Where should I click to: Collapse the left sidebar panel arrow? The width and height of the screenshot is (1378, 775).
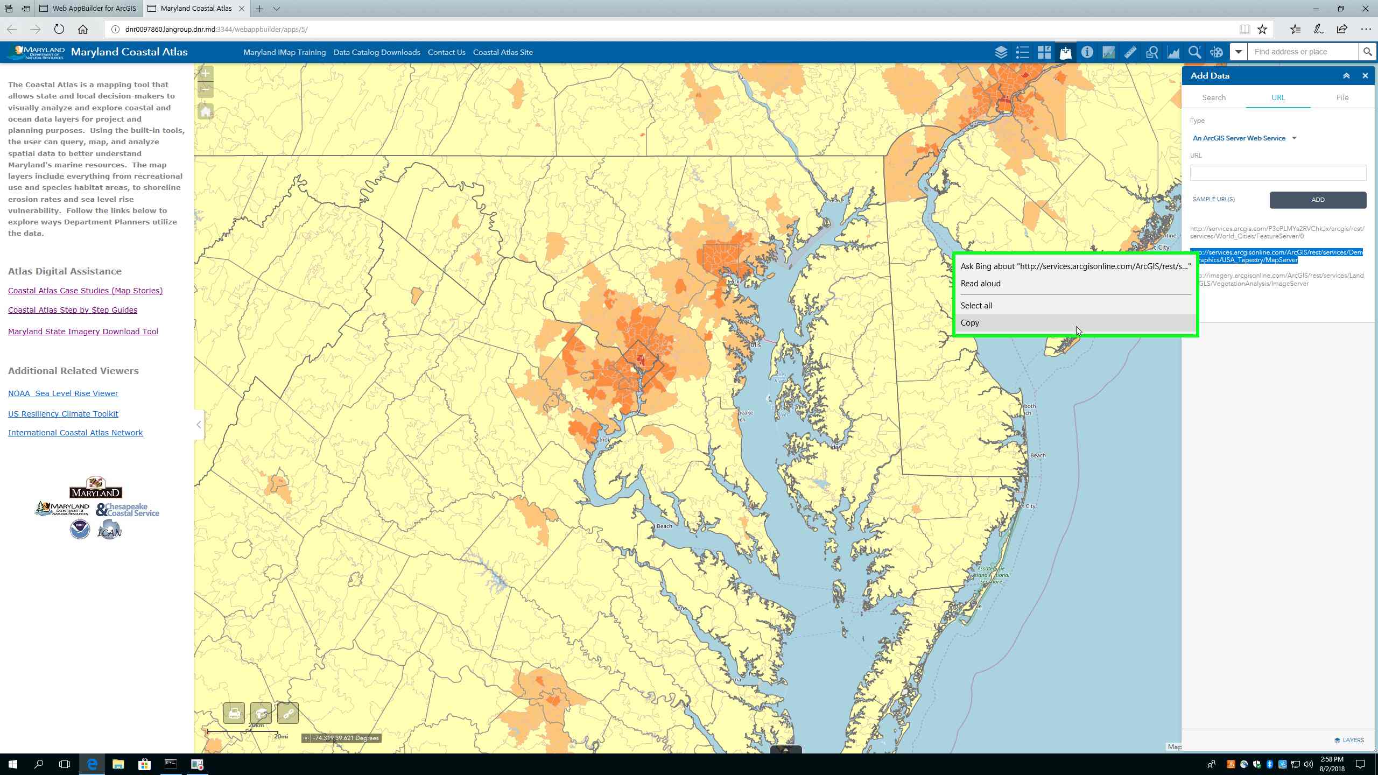point(199,425)
